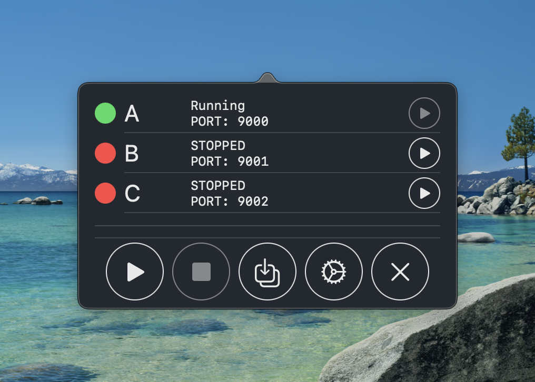Click the 'STOPPED' text for server C
Image resolution: width=535 pixels, height=382 pixels.
(217, 186)
